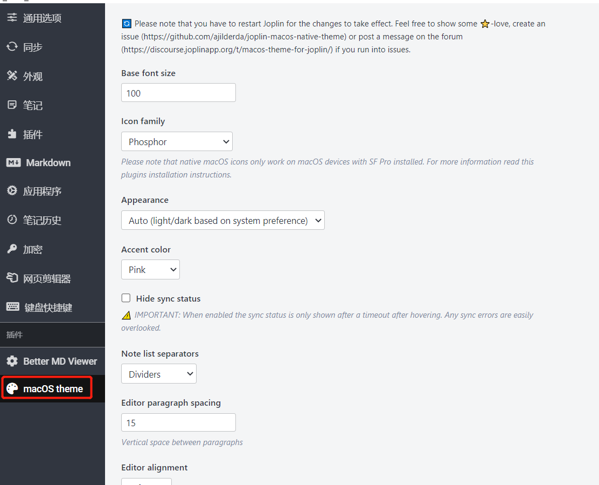Click the sync icon in the sidebar

click(x=12, y=47)
